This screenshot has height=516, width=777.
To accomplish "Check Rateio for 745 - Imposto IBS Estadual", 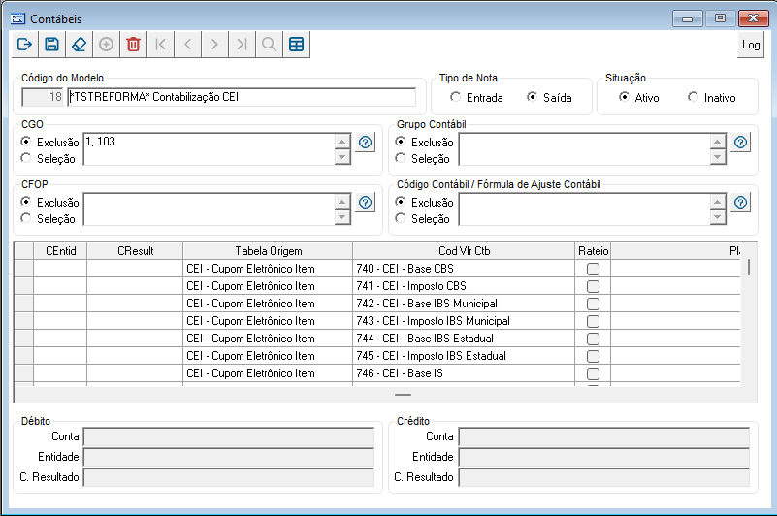I will (x=593, y=356).
